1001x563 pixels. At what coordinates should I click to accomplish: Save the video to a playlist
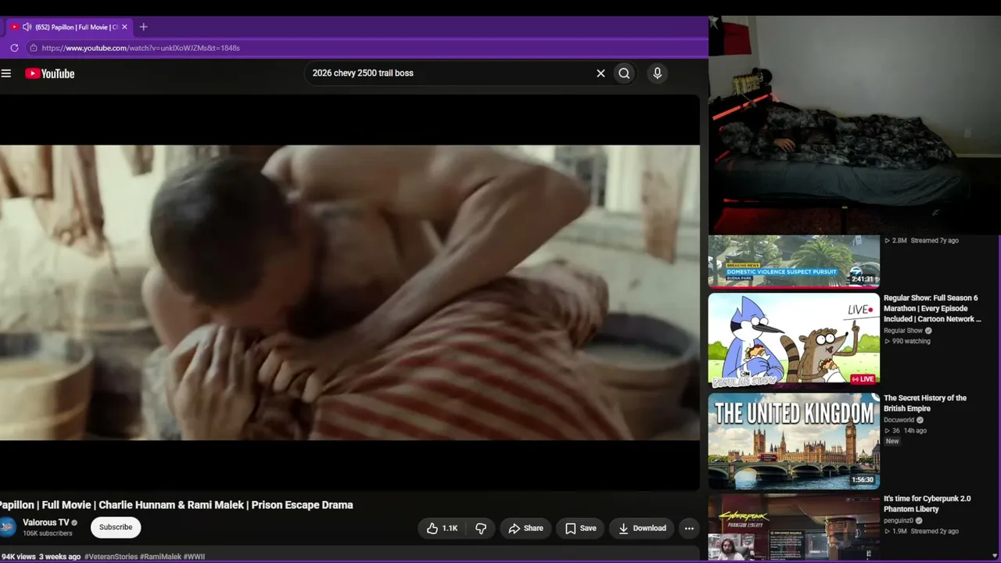click(580, 529)
